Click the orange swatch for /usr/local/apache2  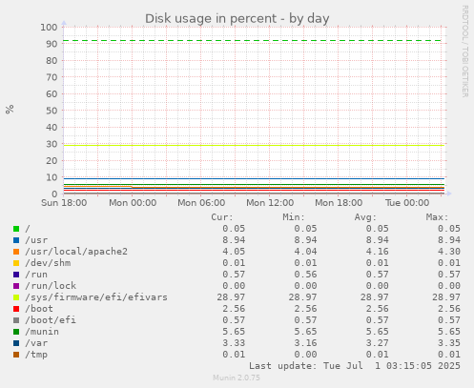click(x=16, y=252)
